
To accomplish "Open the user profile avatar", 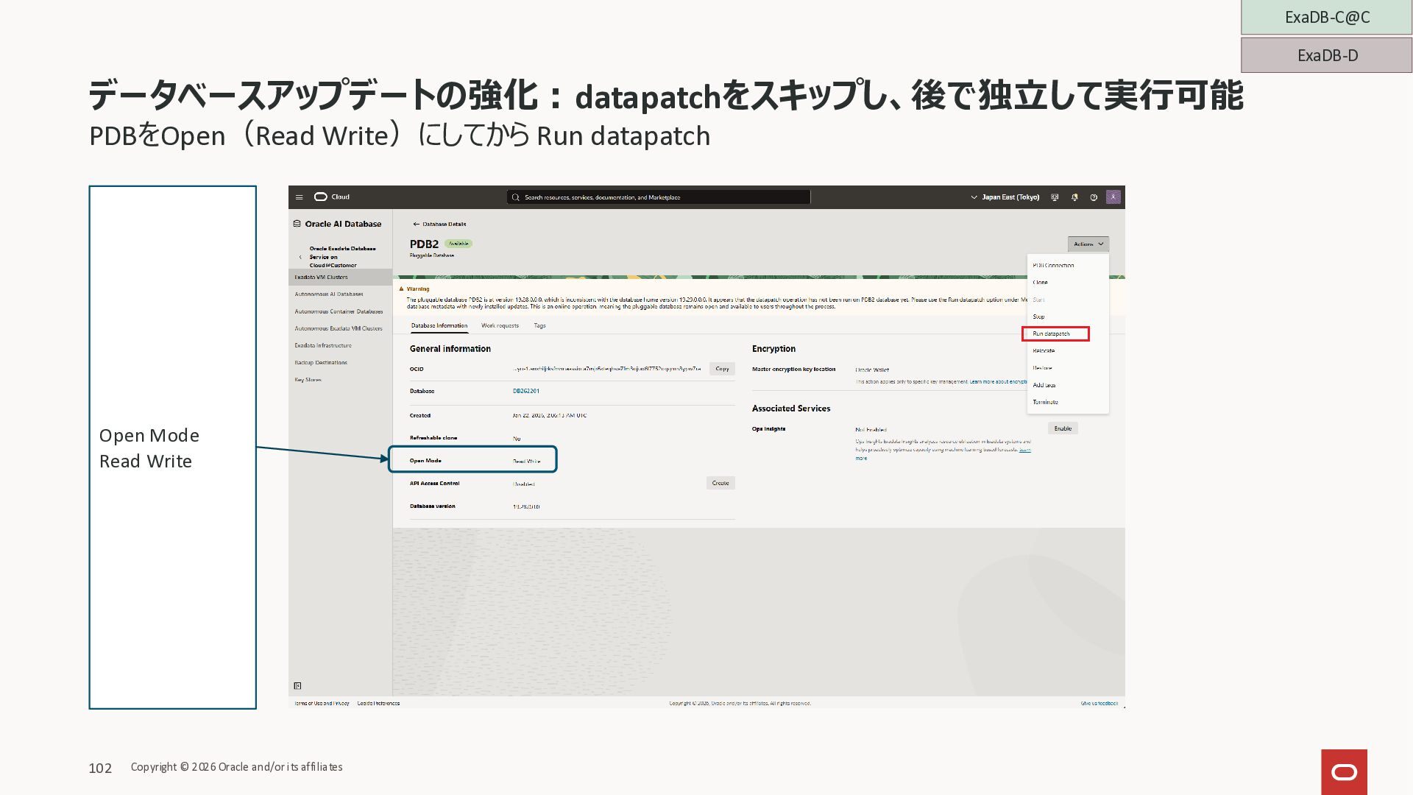I will 1113,197.
